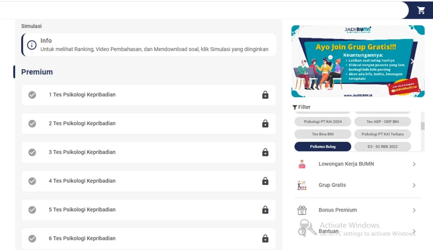Click the Filter label text

coord(304,107)
